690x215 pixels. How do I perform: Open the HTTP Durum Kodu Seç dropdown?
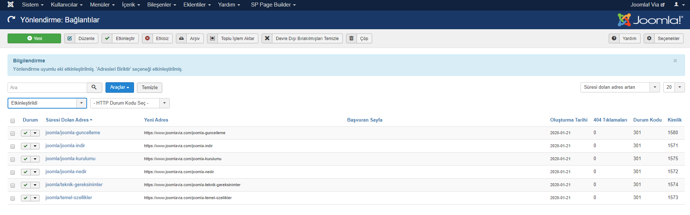tap(130, 103)
